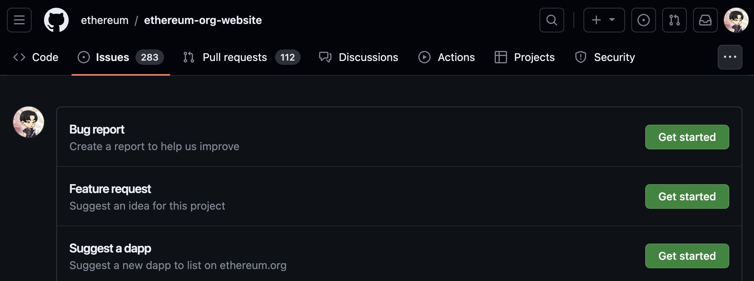
Task: Switch to the Code tab
Action: point(35,57)
